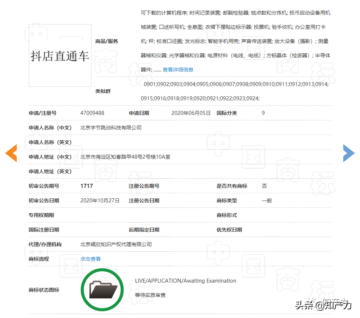Click the 商标形式 label
360x318 pixels.
coord(227,215)
